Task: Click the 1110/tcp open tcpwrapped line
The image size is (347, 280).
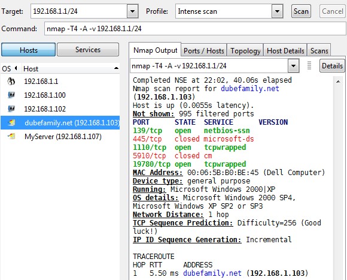Action: point(189,147)
